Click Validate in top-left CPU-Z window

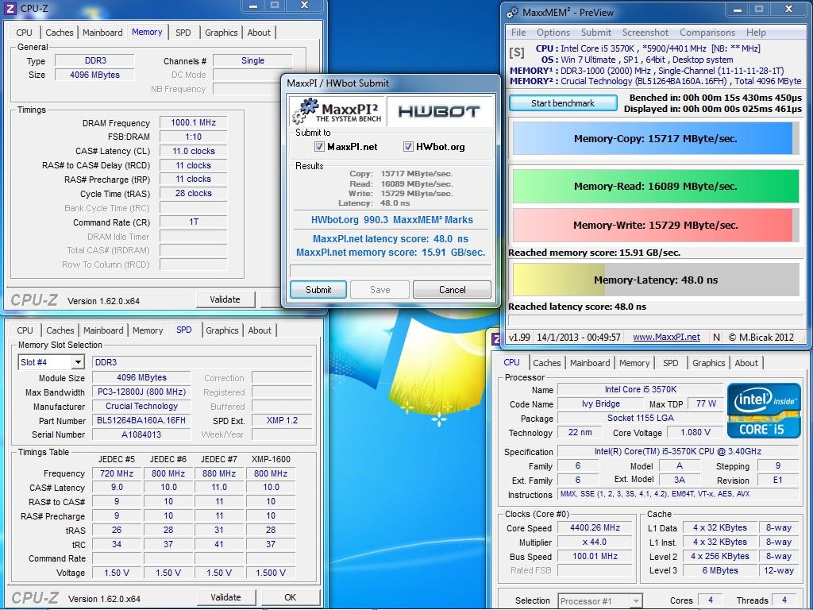click(x=225, y=299)
